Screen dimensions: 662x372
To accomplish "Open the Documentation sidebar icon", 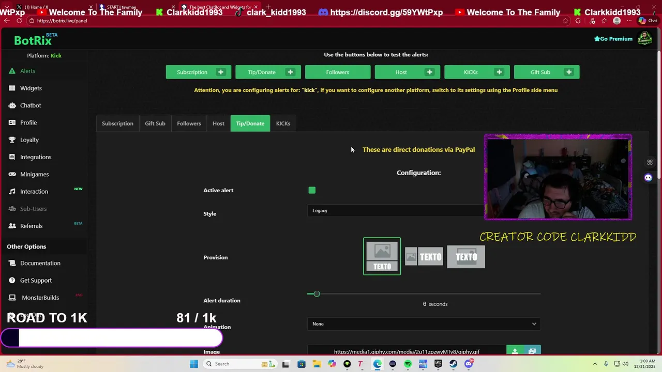I will click(x=12, y=263).
